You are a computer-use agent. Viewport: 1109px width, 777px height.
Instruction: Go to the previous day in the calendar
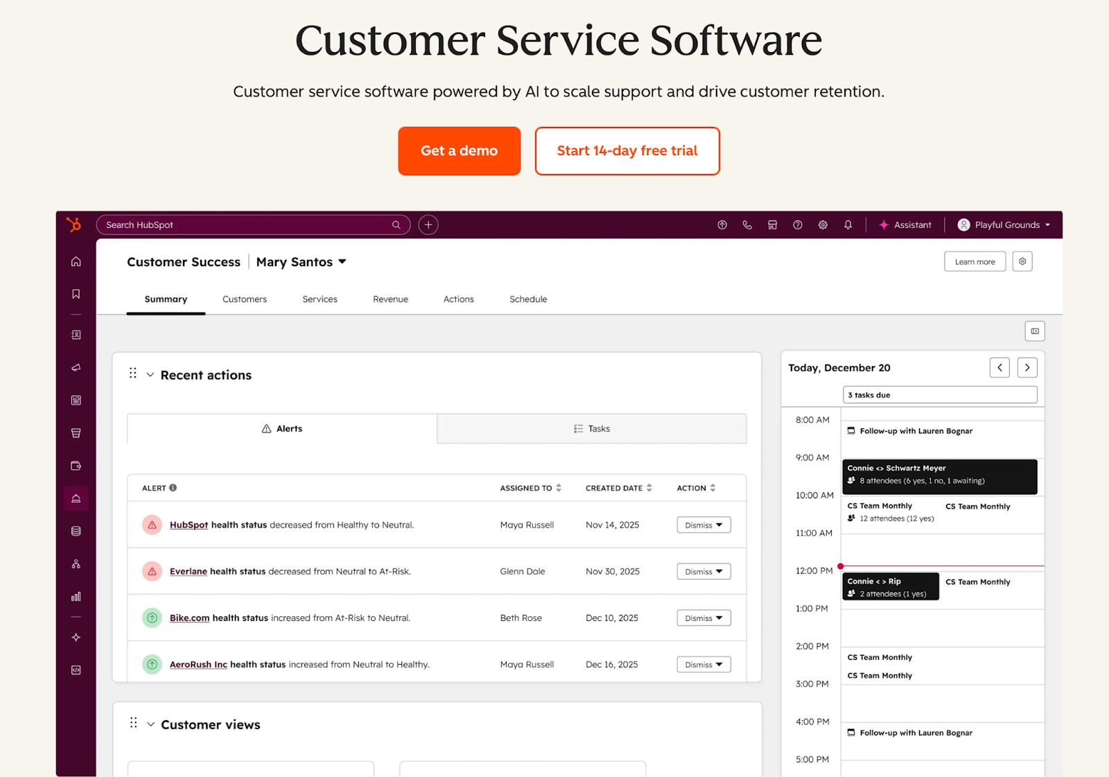pyautogui.click(x=999, y=367)
